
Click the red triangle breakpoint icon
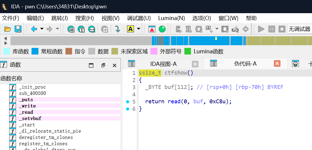tap(152, 29)
